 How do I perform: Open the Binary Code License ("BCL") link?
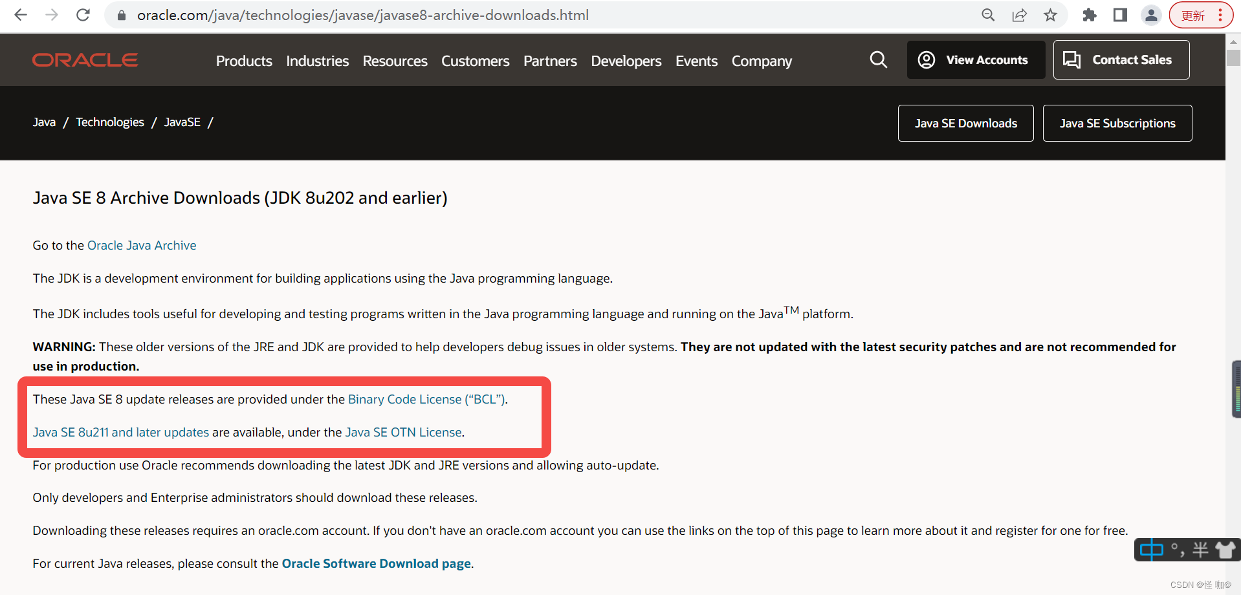[426, 399]
